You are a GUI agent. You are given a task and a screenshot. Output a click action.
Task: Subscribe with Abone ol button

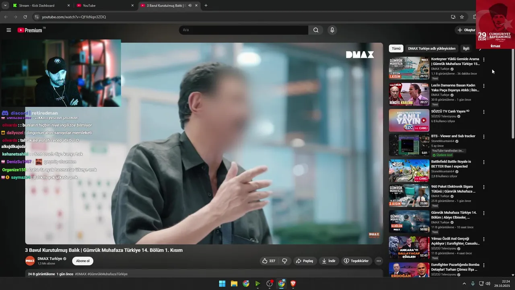(x=83, y=261)
